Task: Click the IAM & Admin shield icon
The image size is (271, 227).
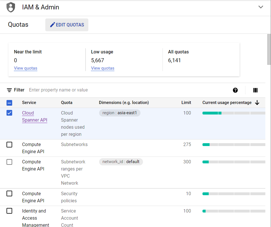Action: tap(11, 7)
